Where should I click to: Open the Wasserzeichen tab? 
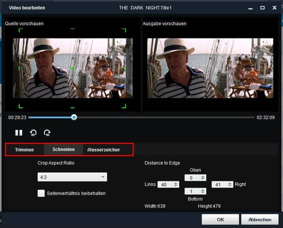(103, 150)
